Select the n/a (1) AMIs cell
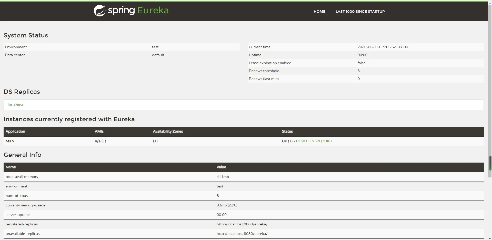The image size is (492, 240). 101,141
